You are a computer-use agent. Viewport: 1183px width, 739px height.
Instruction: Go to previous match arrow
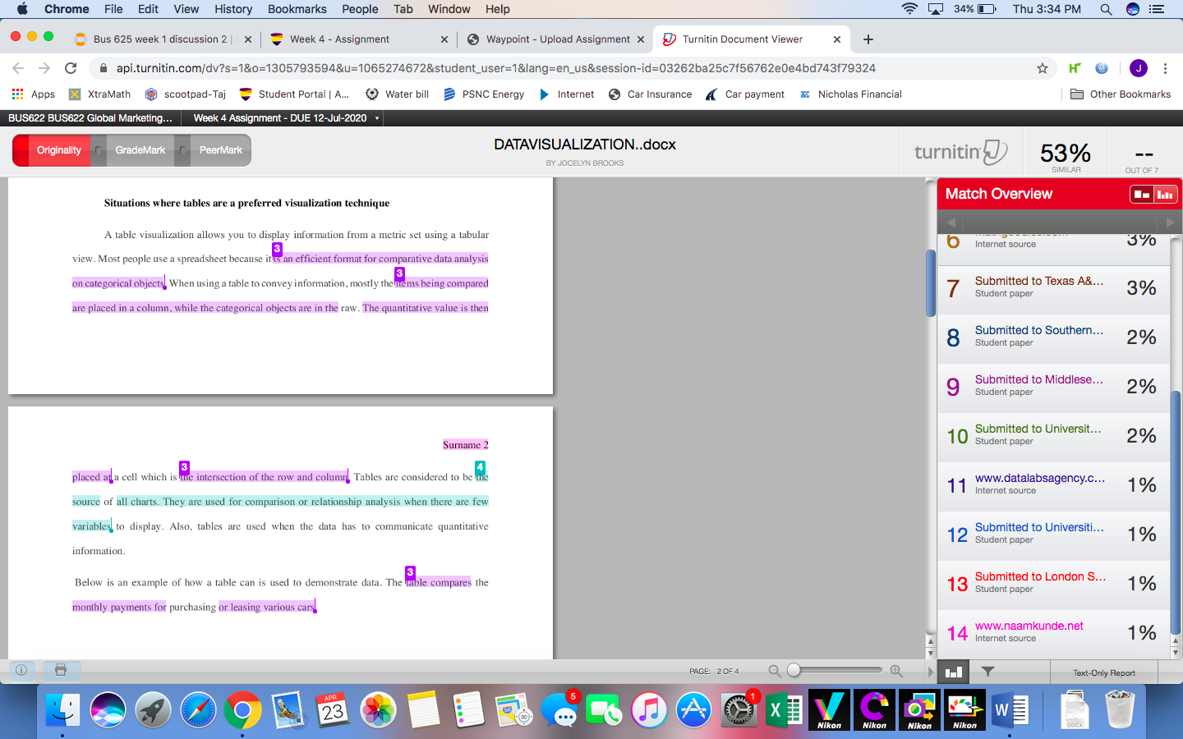tap(951, 223)
